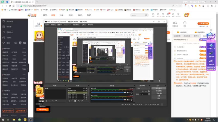Click 麦克风/Aux volume slider
218x122 pixels.
pos(108,100)
